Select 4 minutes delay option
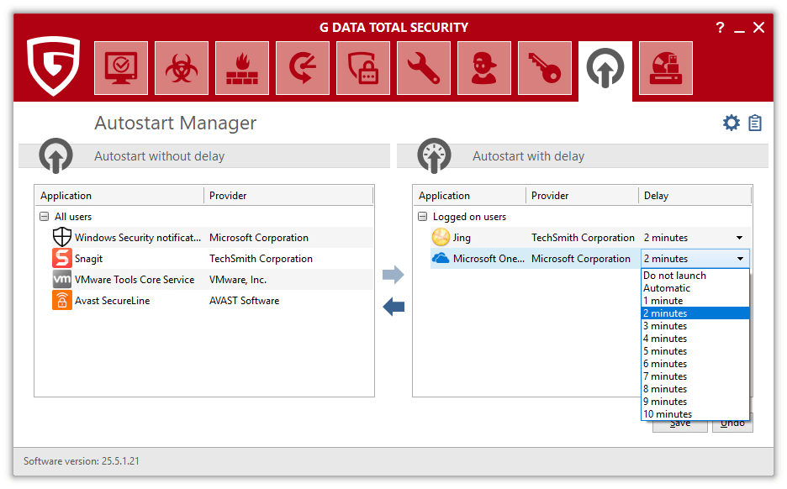Viewport: 787px width, 489px height. [x=695, y=339]
